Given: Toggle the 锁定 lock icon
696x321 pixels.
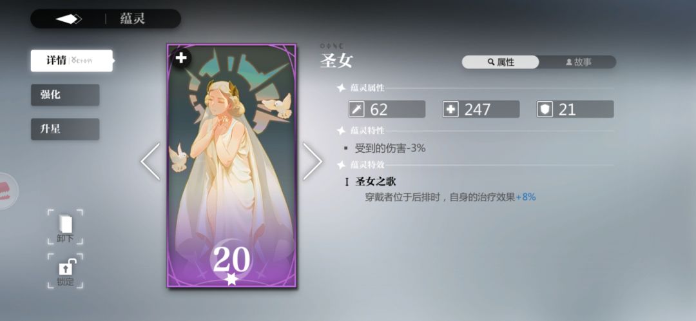Looking at the screenshot, I should pos(65,271).
